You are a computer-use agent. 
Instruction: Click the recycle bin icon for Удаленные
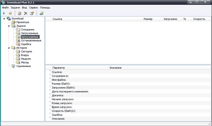tap(13, 66)
